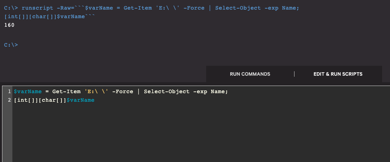Select line number 1 in editor gutter
Screen dimensions: 390x162
(x=10, y=92)
